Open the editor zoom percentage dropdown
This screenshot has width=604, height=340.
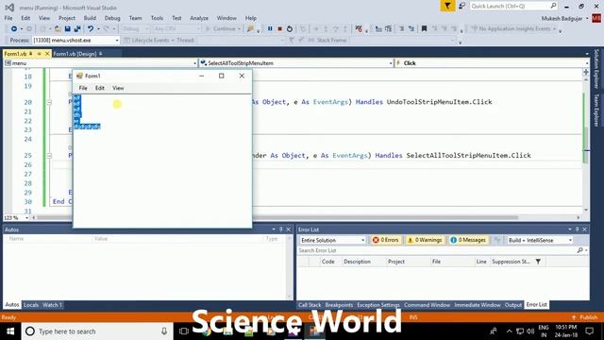pyautogui.click(x=16, y=218)
